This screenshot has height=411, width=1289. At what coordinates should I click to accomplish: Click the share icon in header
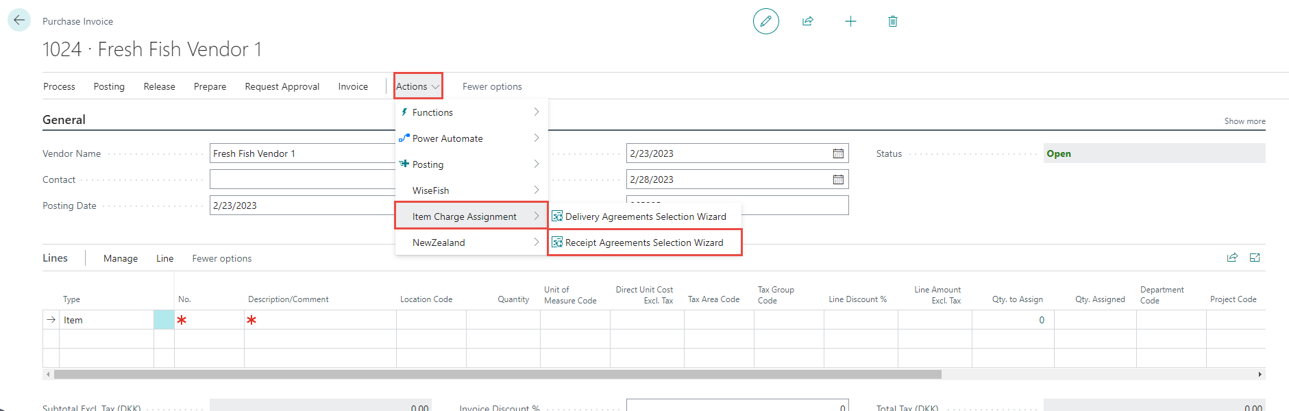(x=808, y=21)
